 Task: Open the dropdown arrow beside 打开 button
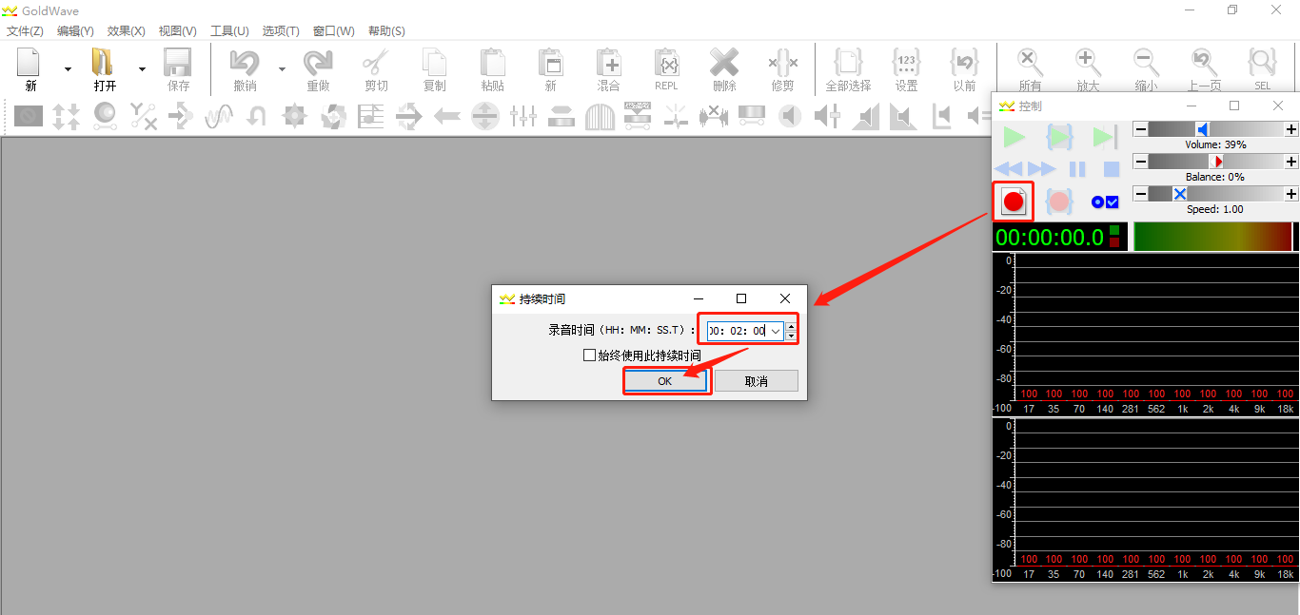pos(142,69)
